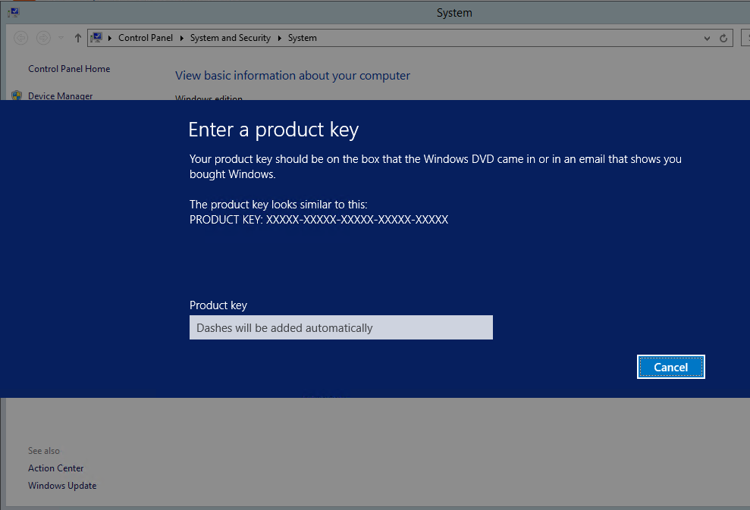Image resolution: width=750 pixels, height=510 pixels.
Task: Open Windows Update link
Action: tap(62, 485)
